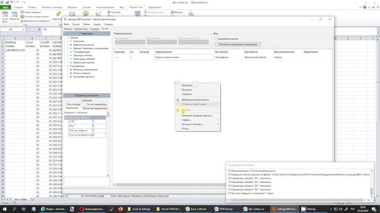Open Кабельный журнал tree item
This screenshot has height=213, width=380.
tap(84, 62)
